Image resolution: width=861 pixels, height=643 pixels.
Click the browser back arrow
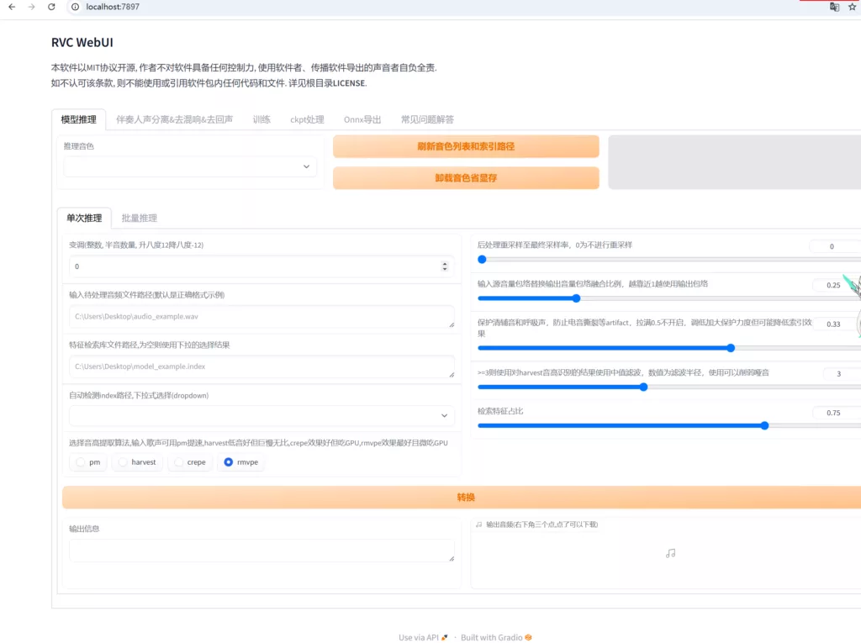[12, 7]
